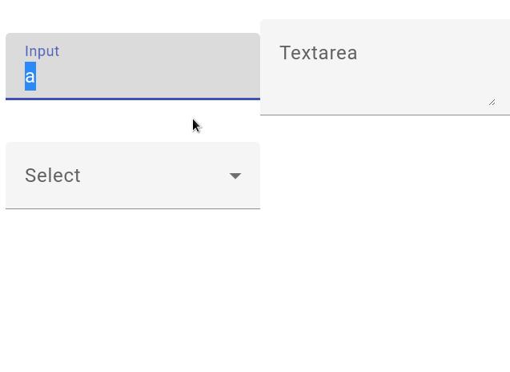
Task: Open the Select dropdown
Action: pos(133,176)
